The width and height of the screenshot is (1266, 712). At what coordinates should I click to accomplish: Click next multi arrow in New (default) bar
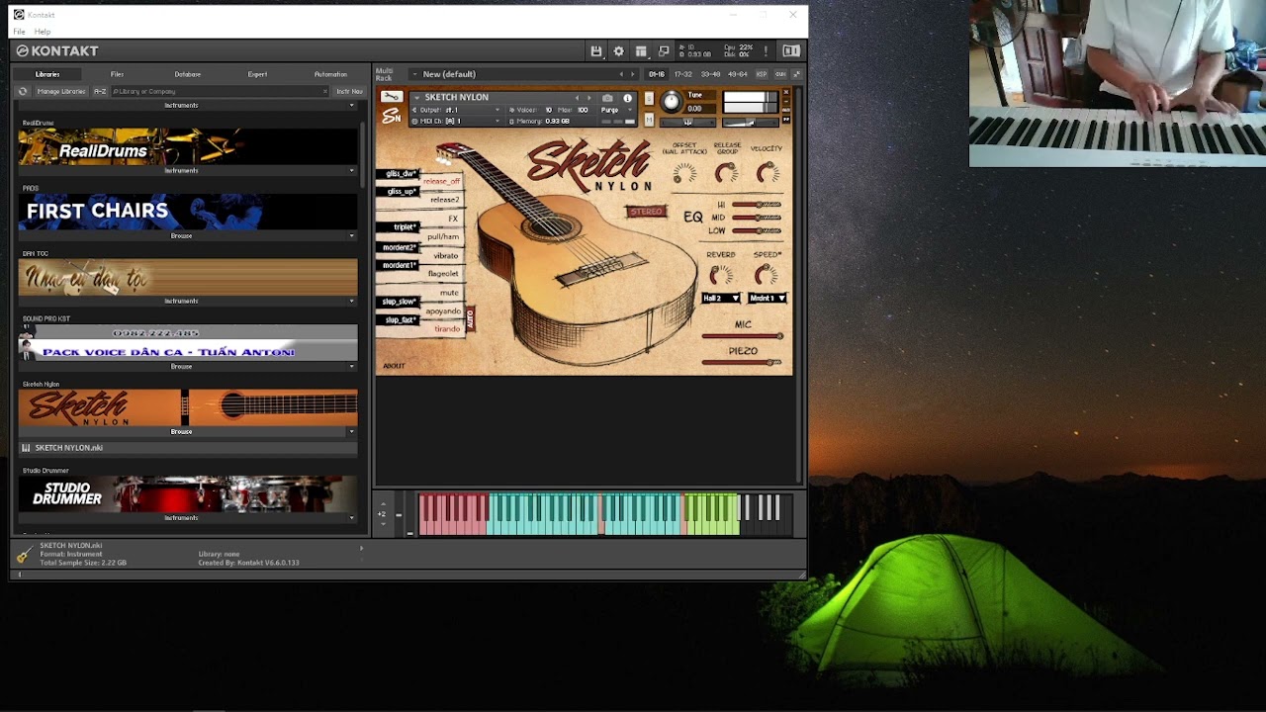pyautogui.click(x=633, y=74)
